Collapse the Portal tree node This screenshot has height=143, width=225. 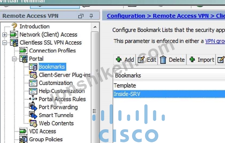click(x=14, y=59)
